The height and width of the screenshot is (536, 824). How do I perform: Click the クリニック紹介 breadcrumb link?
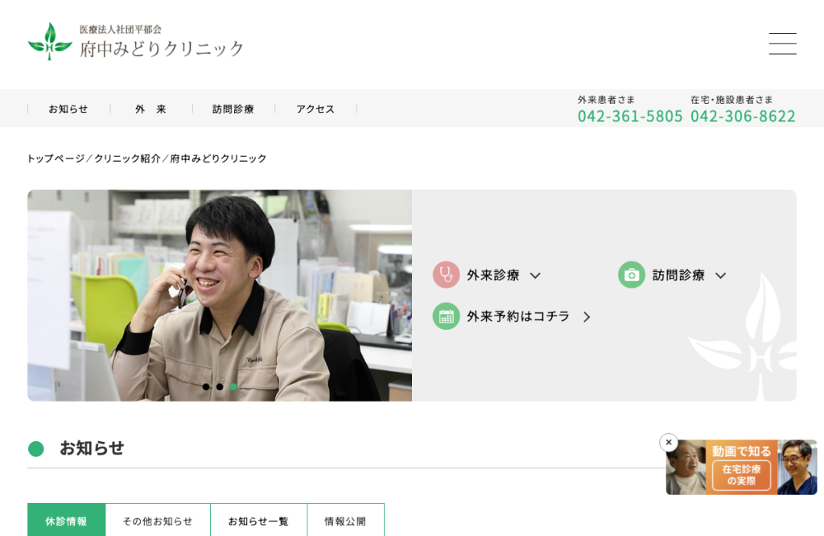[x=127, y=159]
